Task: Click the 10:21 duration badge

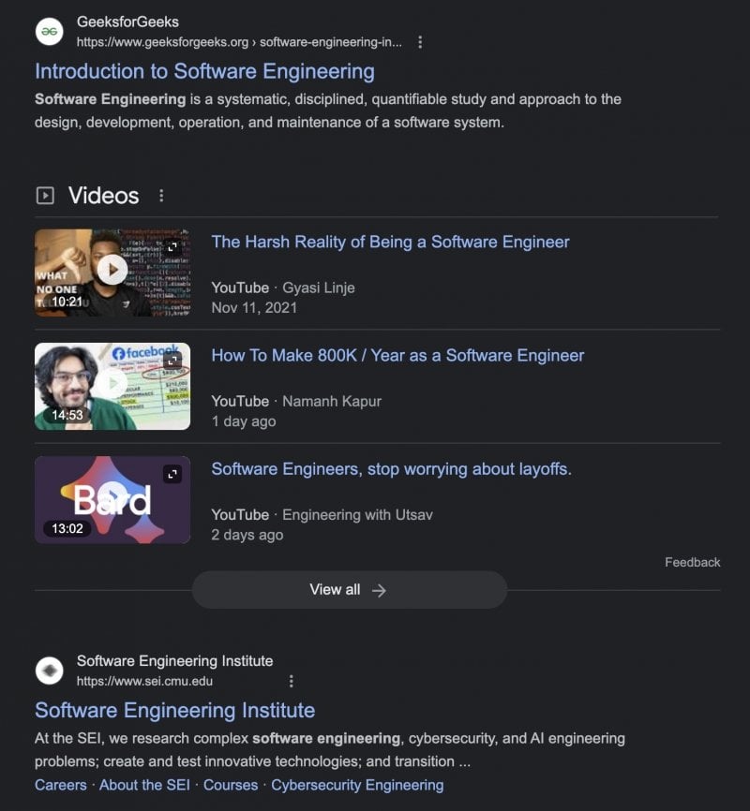Action: [67, 302]
